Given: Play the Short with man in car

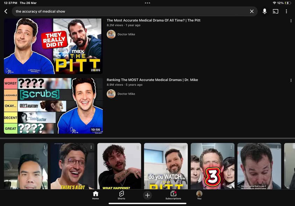Looking at the screenshot, I should pos(26,166).
